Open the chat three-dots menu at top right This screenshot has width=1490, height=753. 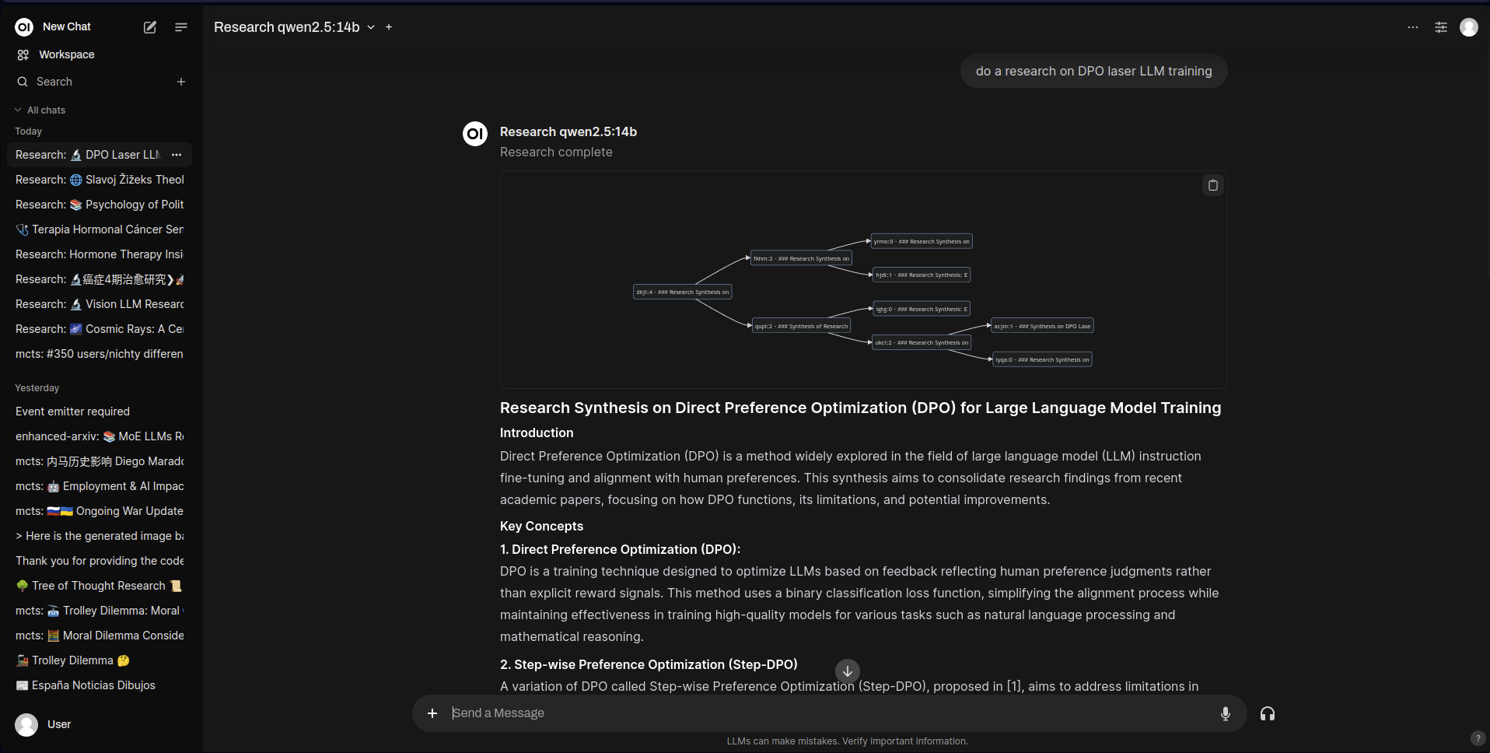coord(1412,27)
